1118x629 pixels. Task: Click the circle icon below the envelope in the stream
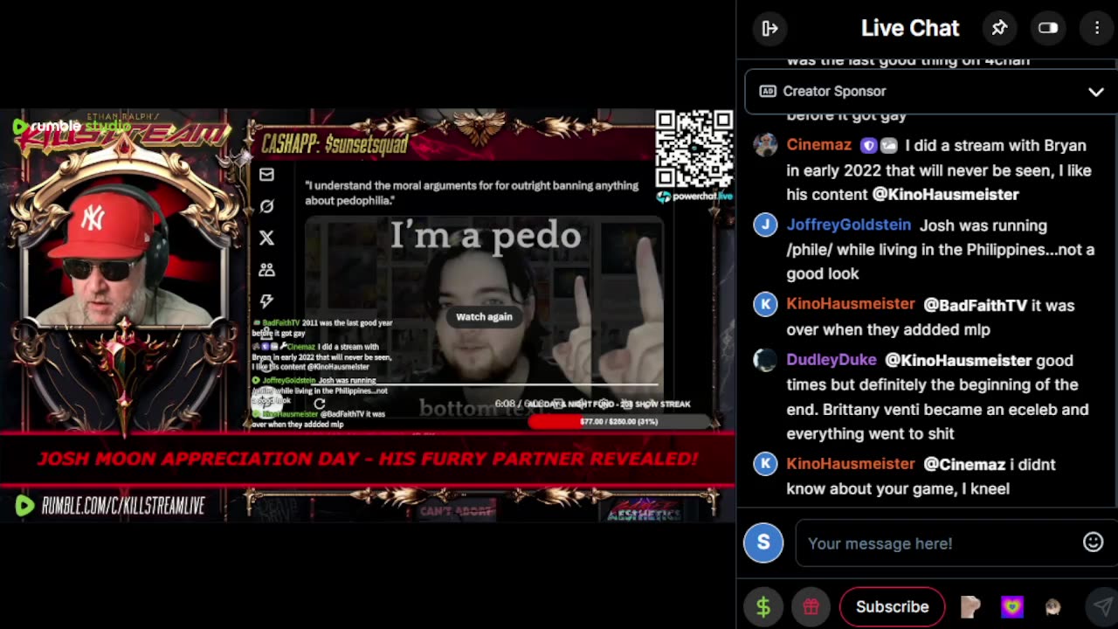266,206
